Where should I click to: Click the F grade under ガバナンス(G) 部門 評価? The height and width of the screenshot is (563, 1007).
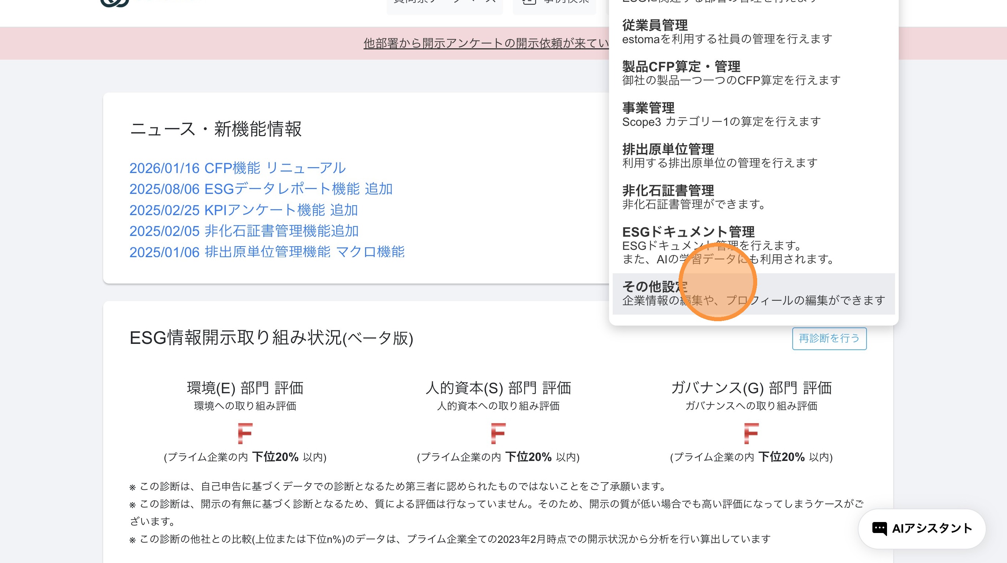coord(751,433)
